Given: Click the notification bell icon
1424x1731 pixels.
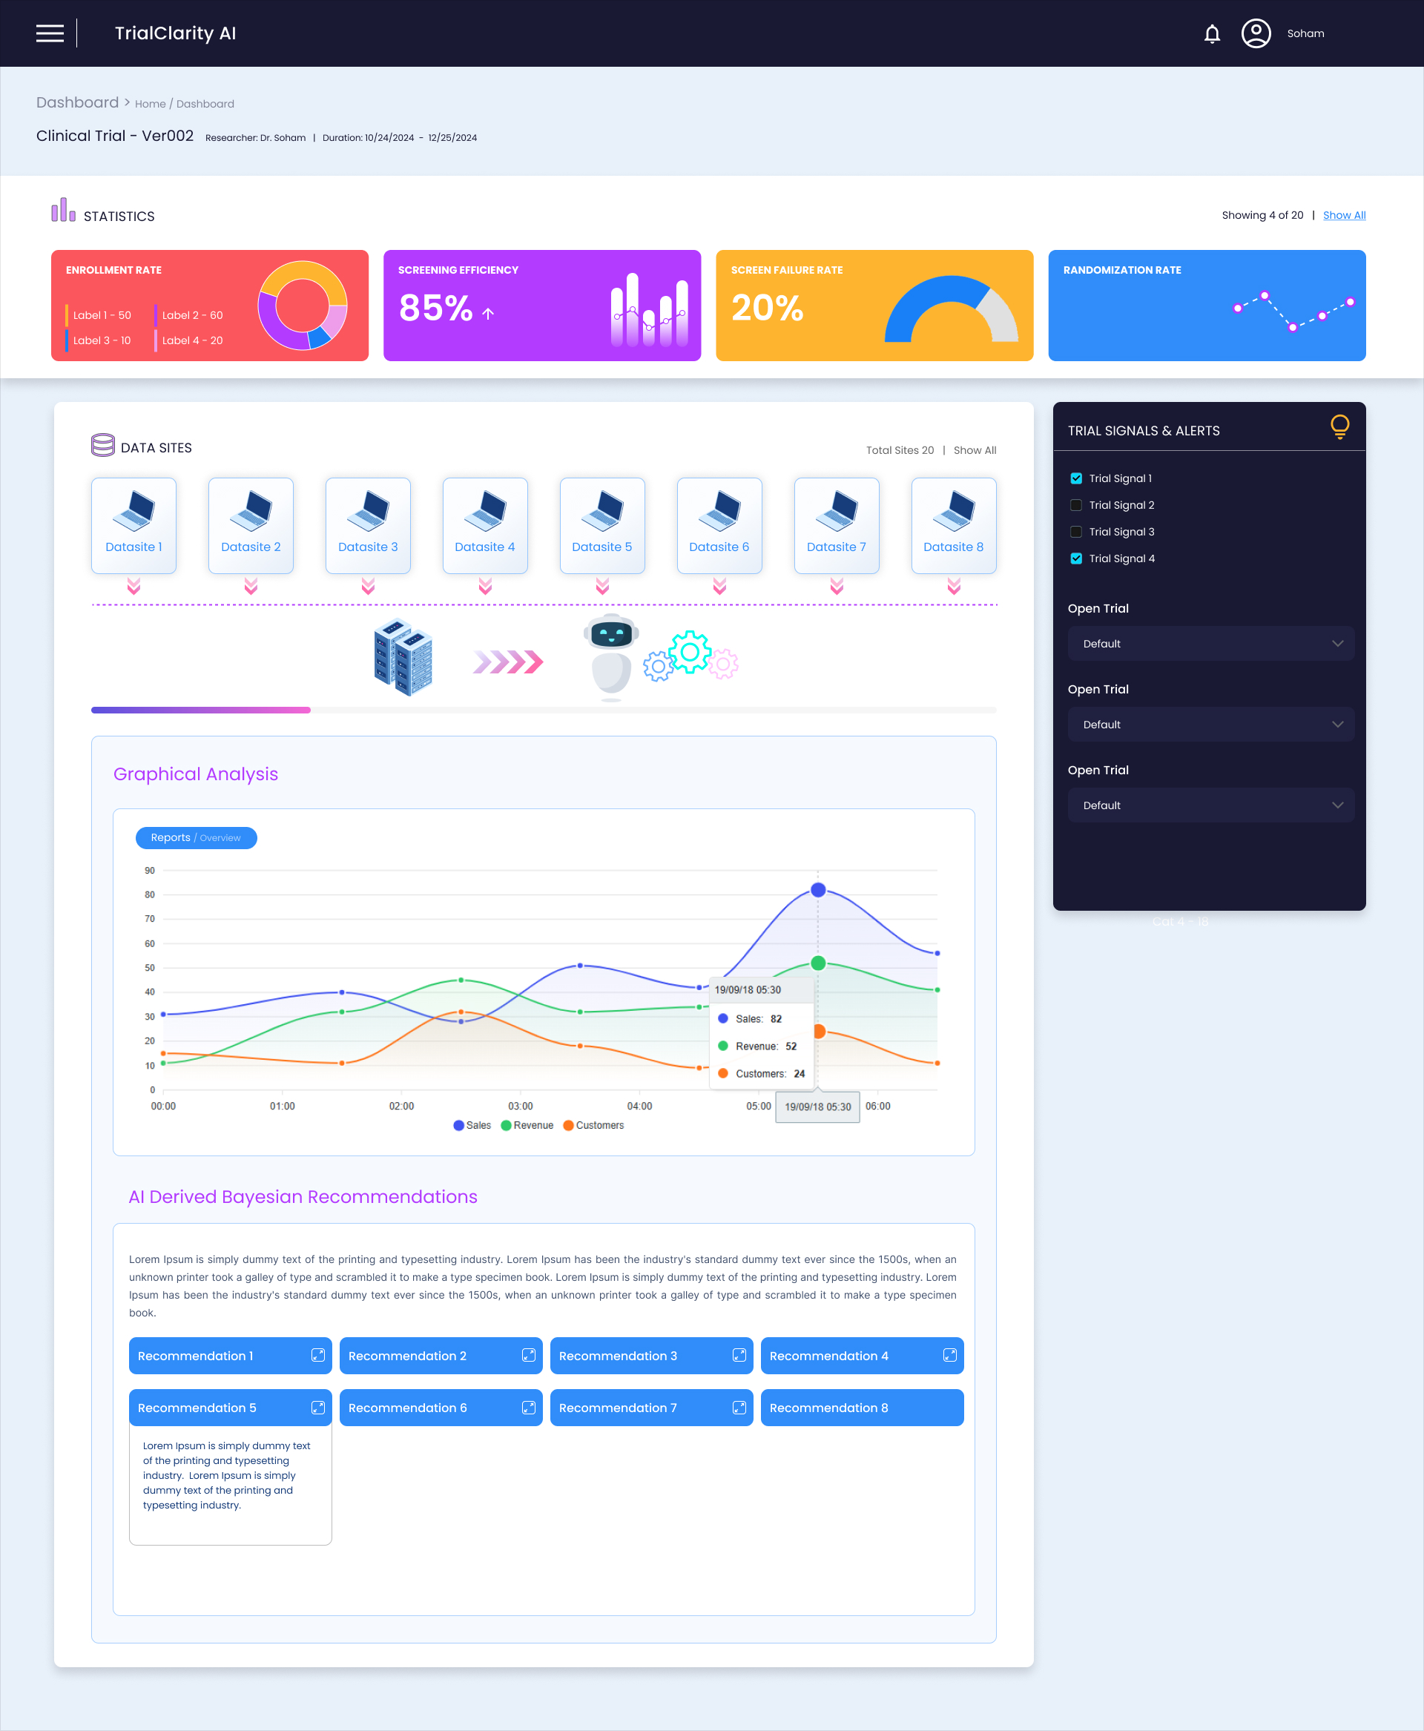Looking at the screenshot, I should point(1212,33).
